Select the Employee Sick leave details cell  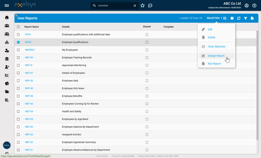(x=73, y=88)
